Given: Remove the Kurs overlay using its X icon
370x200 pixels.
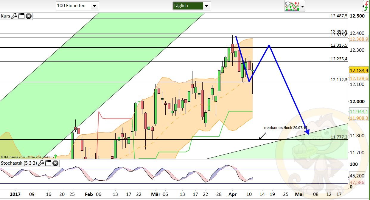Looking at the screenshot, I should click(28, 16).
